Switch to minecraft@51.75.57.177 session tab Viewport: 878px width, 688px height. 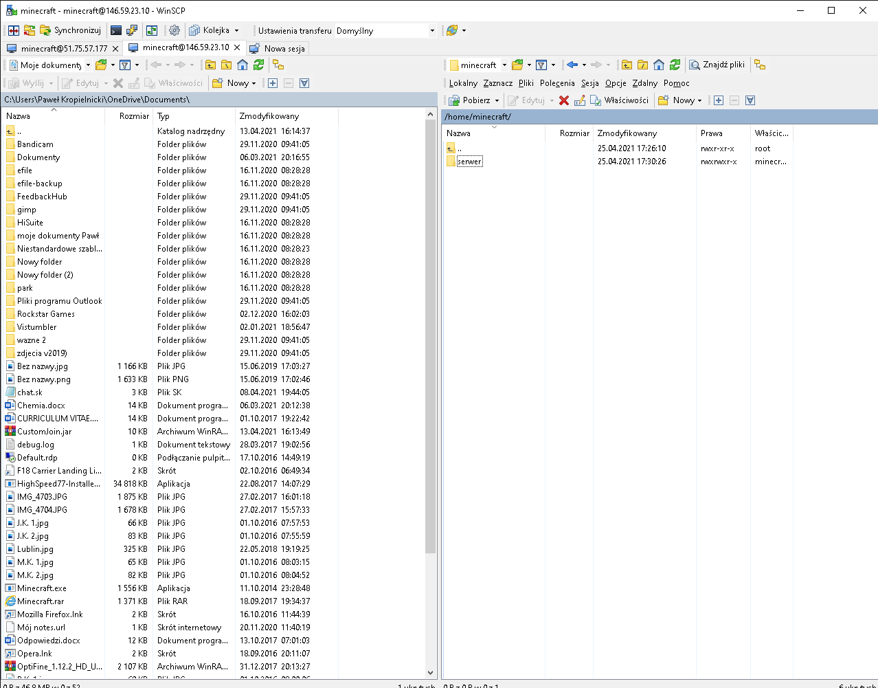(x=63, y=48)
